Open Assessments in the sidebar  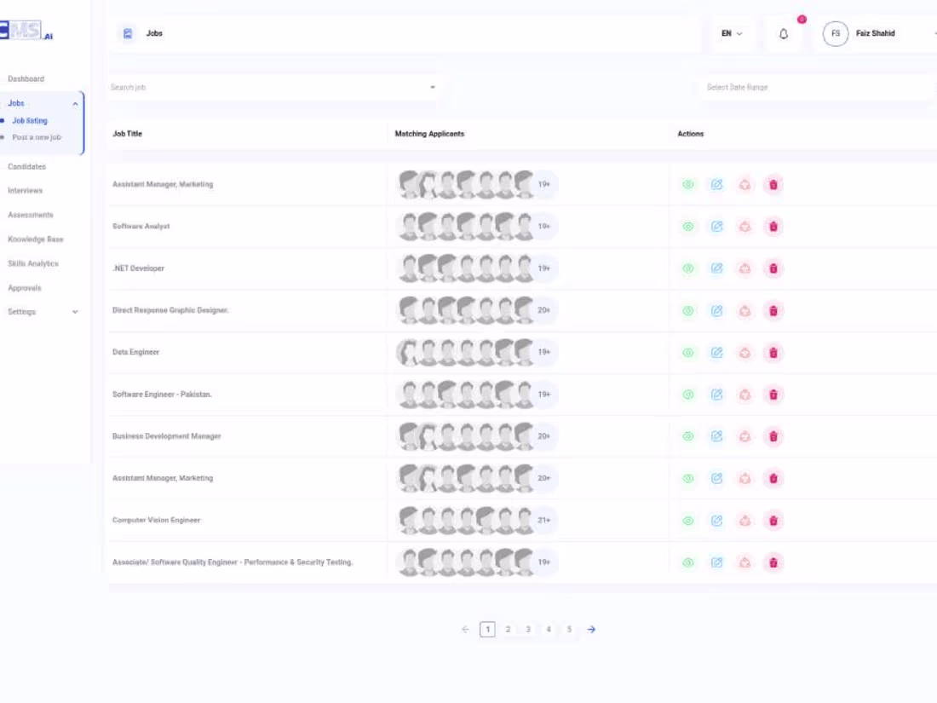pos(31,216)
